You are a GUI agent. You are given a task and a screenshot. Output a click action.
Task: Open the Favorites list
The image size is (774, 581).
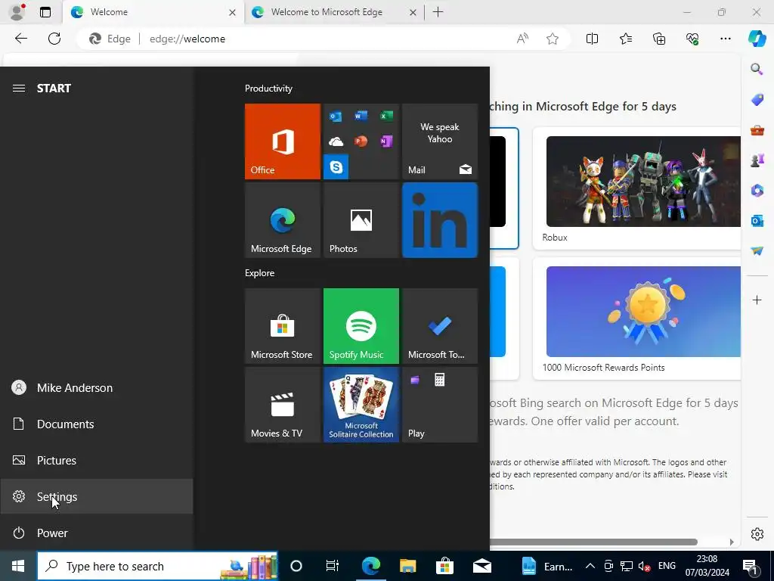tap(625, 39)
